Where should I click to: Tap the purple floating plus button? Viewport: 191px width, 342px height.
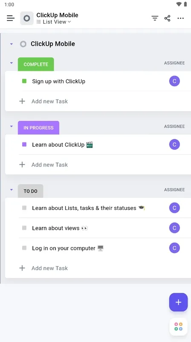coord(178,302)
